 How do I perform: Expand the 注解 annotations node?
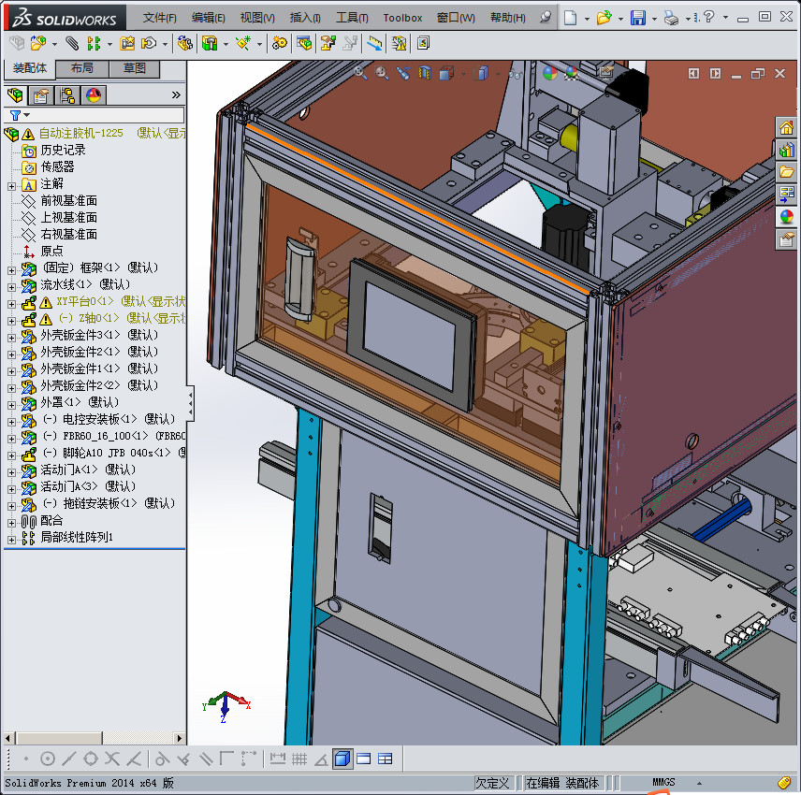point(11,186)
